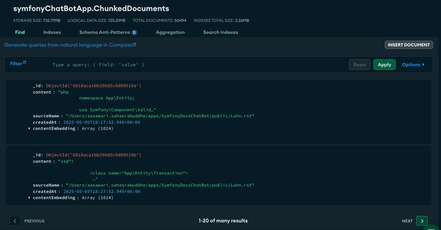Open Schema Anti-Patterns tab
This screenshot has width=441, height=230.
[x=105, y=33]
